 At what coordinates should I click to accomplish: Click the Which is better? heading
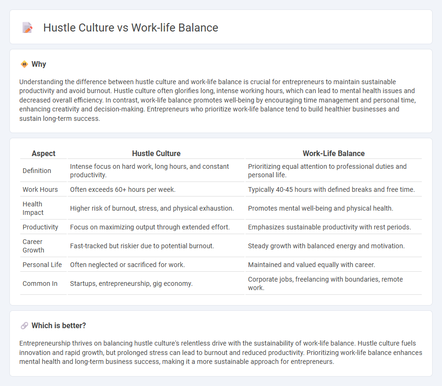tap(59, 326)
